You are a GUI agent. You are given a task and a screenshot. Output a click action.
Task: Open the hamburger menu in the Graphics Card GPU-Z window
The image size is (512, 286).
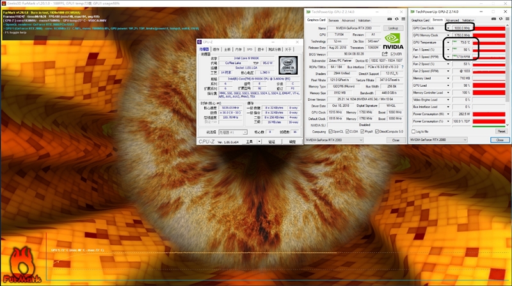tap(403, 19)
